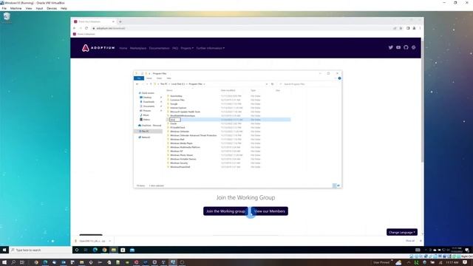Open FAQ in Adoptium navigation
The image size is (473, 266).
(175, 48)
